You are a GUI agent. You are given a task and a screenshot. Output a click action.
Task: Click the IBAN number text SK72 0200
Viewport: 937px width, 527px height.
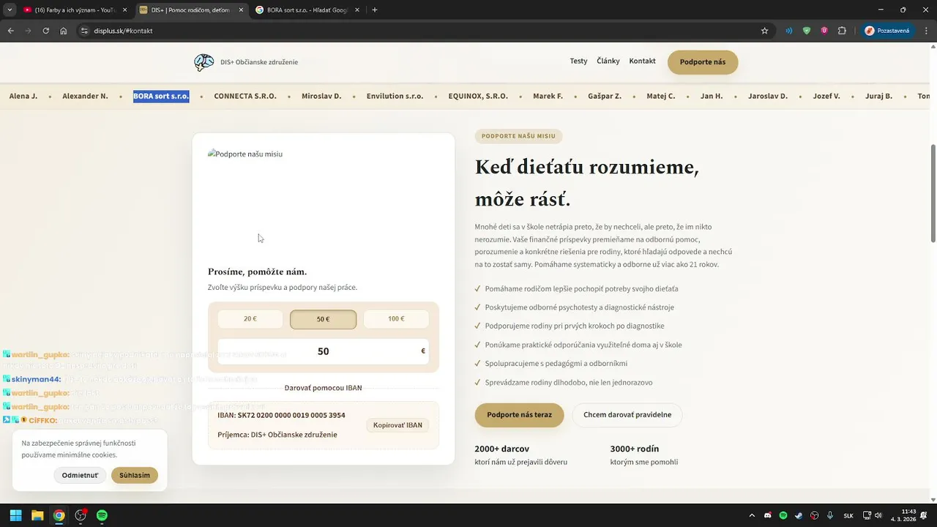[291, 415]
